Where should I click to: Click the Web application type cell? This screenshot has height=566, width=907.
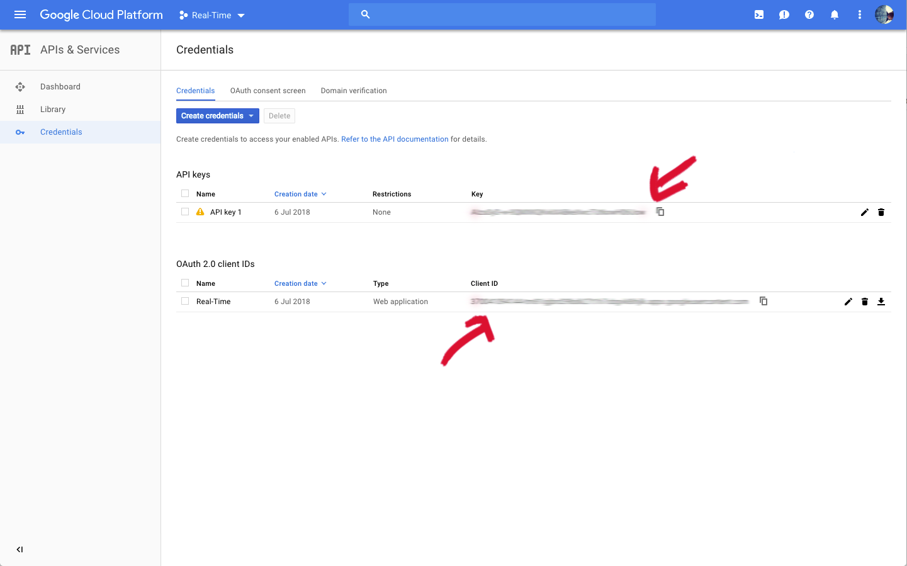coord(400,302)
